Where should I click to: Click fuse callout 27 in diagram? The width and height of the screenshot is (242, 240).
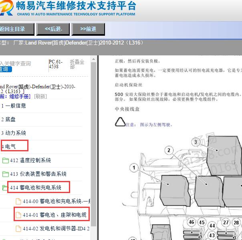click(226, 222)
